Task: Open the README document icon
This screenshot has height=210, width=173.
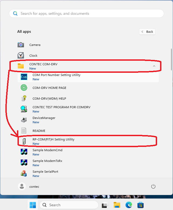Action: [x=24, y=131]
